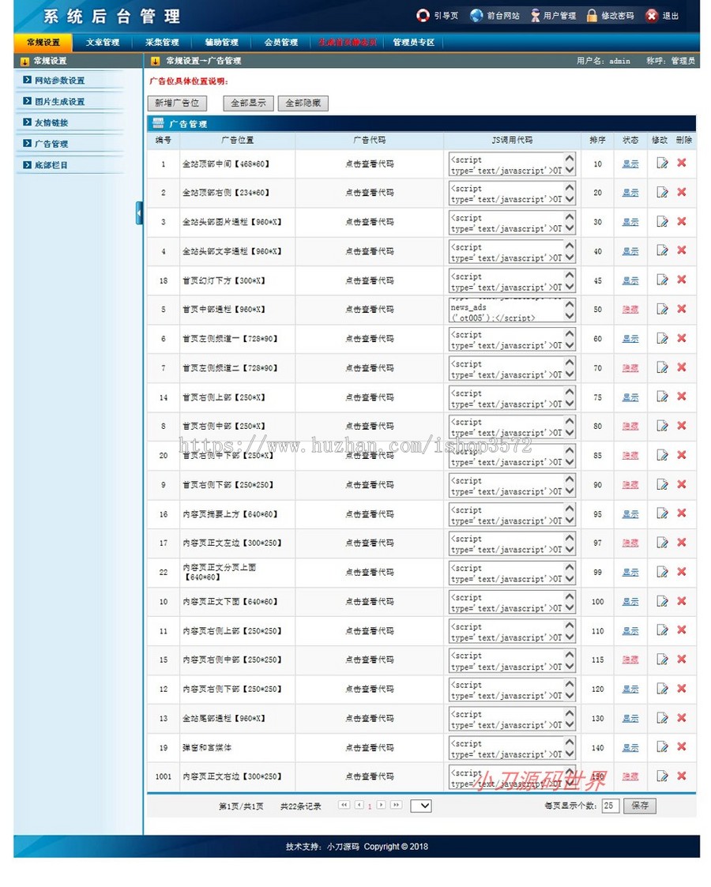711x887 pixels.
Task: Switch to the 辅助管理 tab
Action: coord(221,43)
